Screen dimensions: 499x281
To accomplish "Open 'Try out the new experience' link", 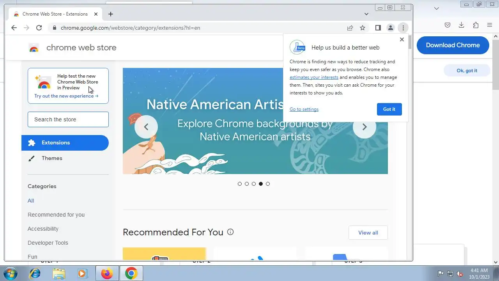I will [66, 96].
